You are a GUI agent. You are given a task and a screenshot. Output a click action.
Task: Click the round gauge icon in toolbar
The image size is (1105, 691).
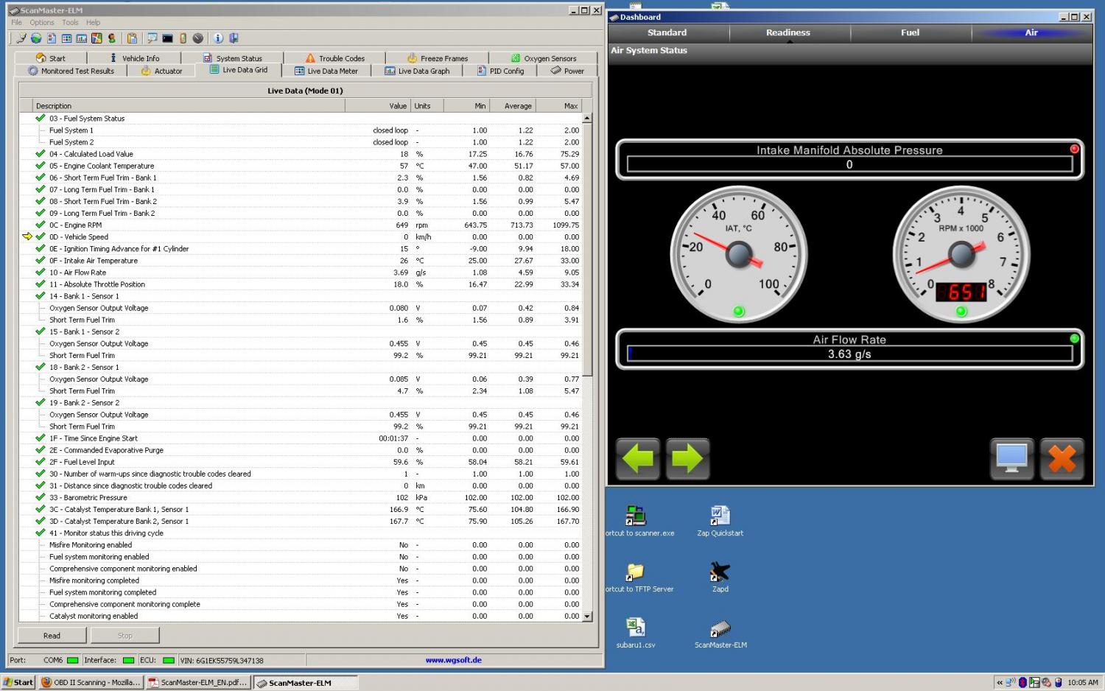(x=198, y=38)
